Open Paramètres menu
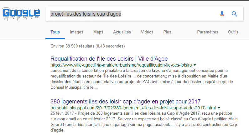This screenshot has width=249, height=135. 208,32
